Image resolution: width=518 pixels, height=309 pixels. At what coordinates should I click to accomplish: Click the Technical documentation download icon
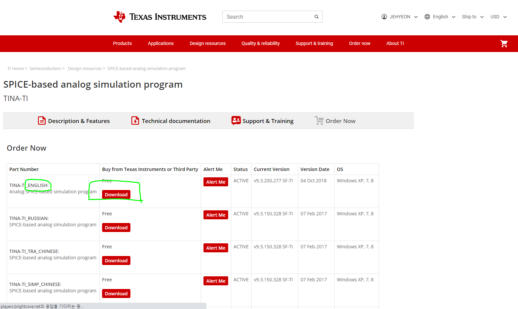coord(135,120)
